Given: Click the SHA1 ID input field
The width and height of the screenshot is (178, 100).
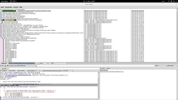Looking at the screenshot, I should click(x=22, y=63).
